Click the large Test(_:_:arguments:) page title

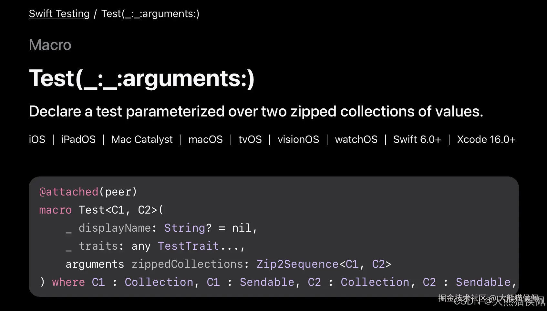141,78
